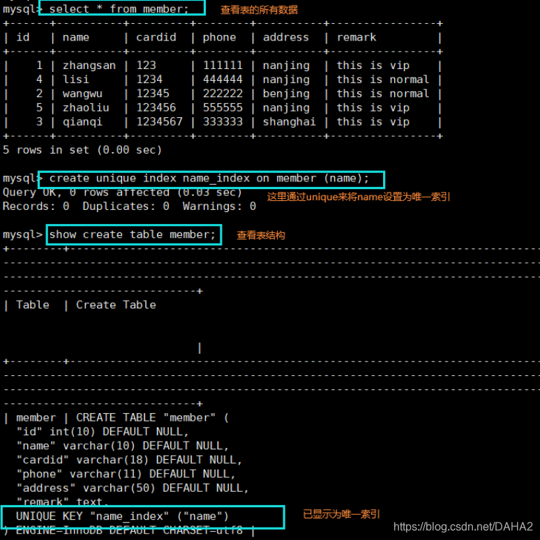
Task: Click the line 'UNIQUE KEY "name_index" ("name")'
Action: 122,516
